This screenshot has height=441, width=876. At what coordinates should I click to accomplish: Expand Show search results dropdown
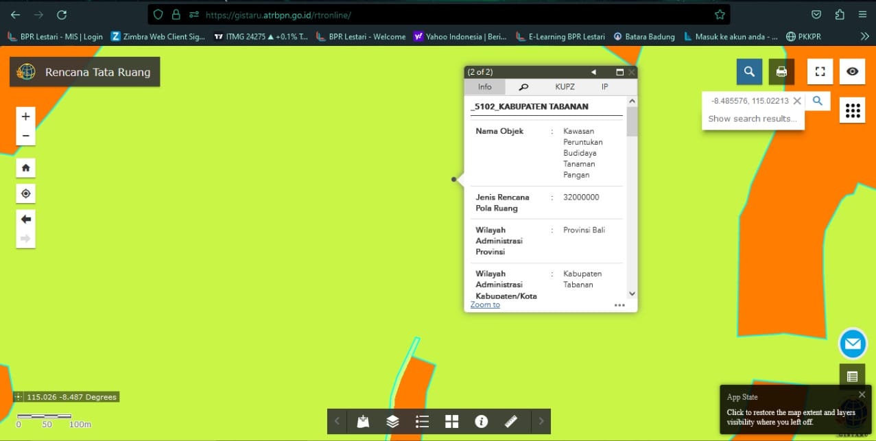click(753, 119)
